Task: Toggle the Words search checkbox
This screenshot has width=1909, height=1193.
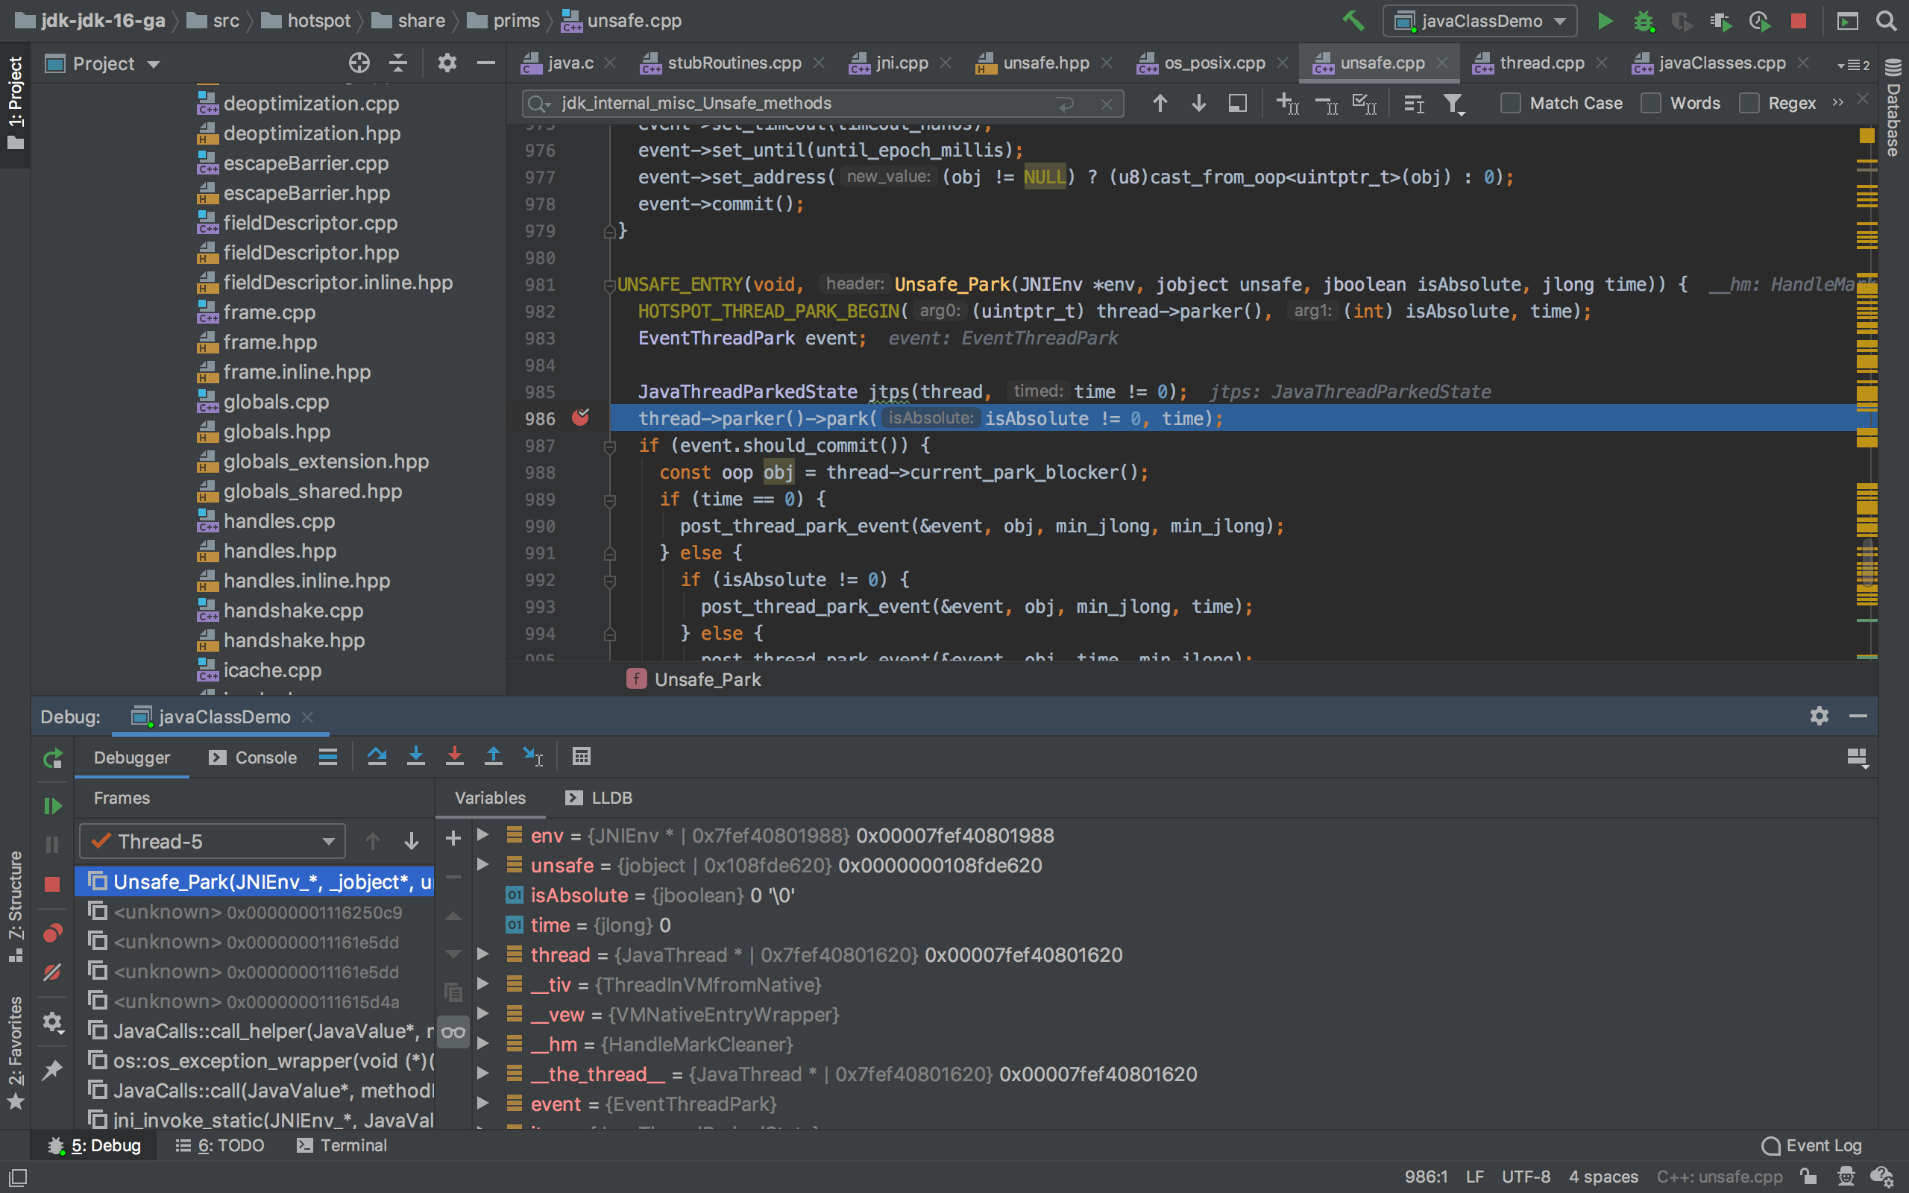Action: 1651,104
